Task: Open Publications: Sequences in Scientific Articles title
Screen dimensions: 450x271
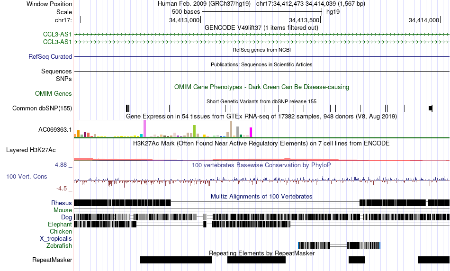Action: point(261,64)
